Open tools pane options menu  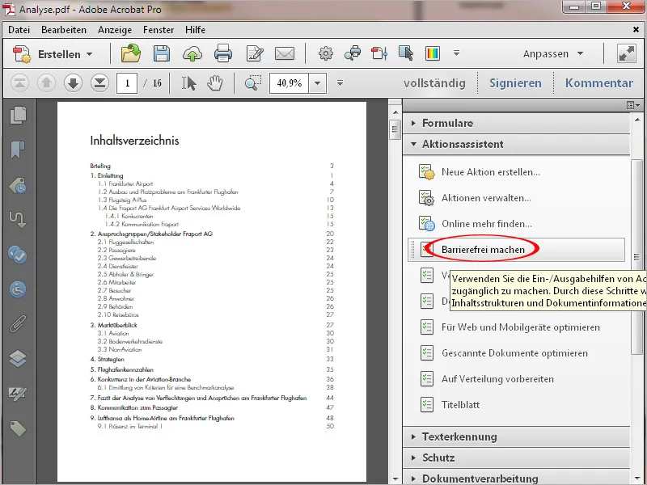[x=633, y=106]
